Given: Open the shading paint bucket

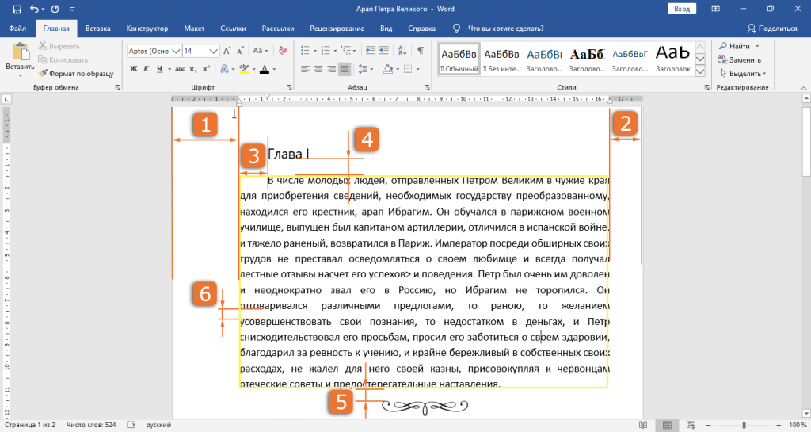Looking at the screenshot, I should coord(388,69).
